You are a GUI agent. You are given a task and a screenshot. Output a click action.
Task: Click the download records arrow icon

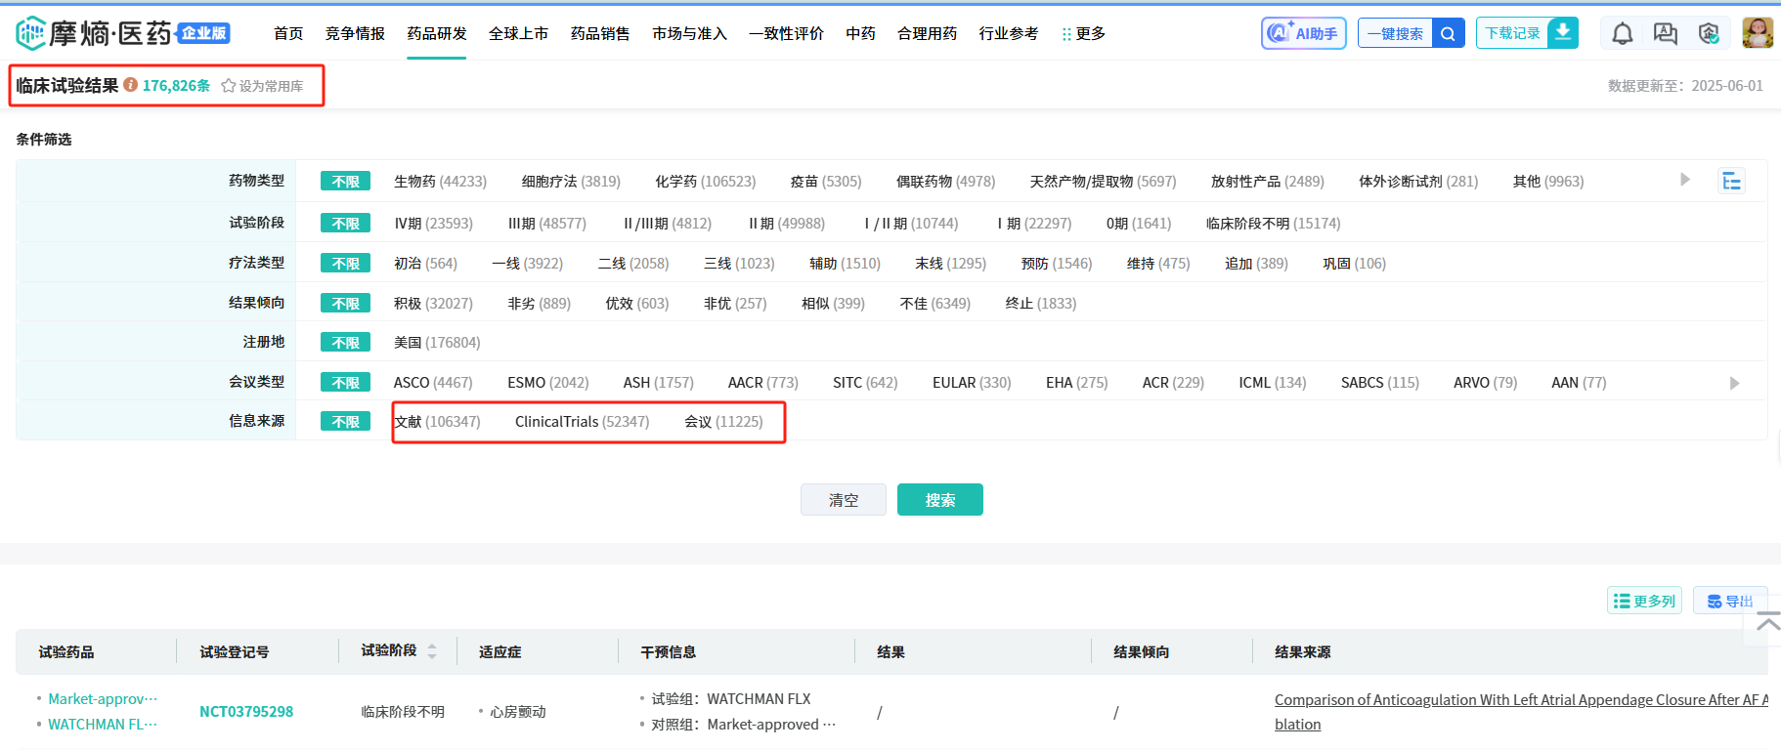point(1563,32)
